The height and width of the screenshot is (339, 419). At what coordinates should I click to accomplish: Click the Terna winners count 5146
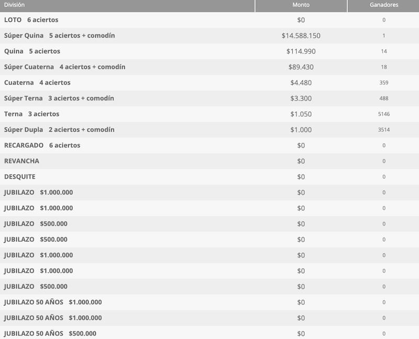coord(384,114)
